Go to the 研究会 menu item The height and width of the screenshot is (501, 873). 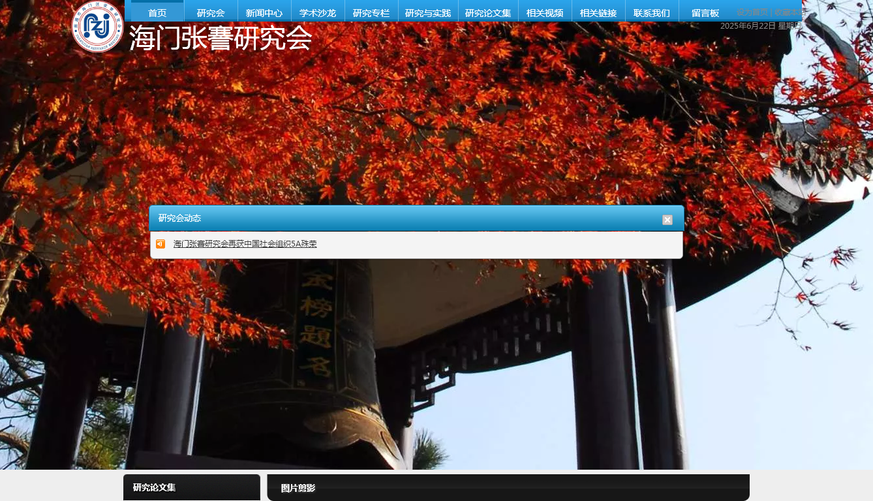pyautogui.click(x=211, y=12)
